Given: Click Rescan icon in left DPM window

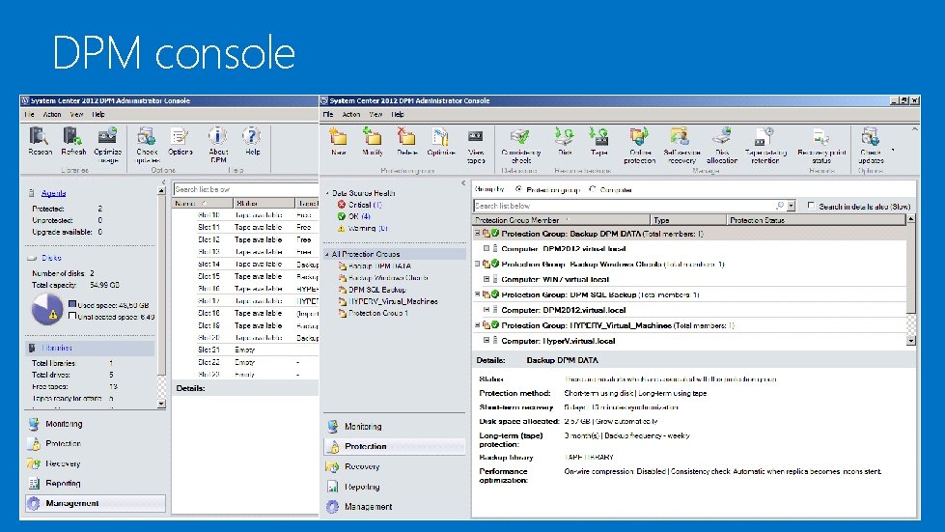Looking at the screenshot, I should coord(39,137).
